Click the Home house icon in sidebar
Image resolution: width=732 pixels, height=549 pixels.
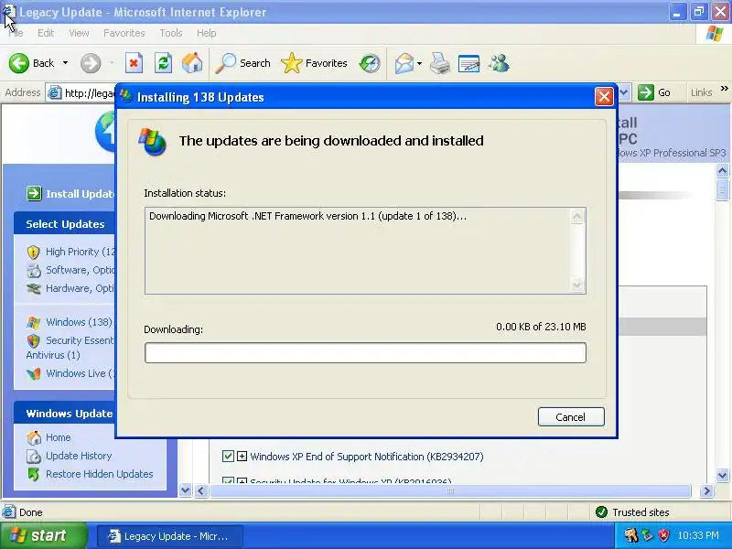(x=34, y=437)
